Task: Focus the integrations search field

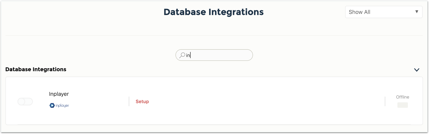Action: pyautogui.click(x=214, y=55)
